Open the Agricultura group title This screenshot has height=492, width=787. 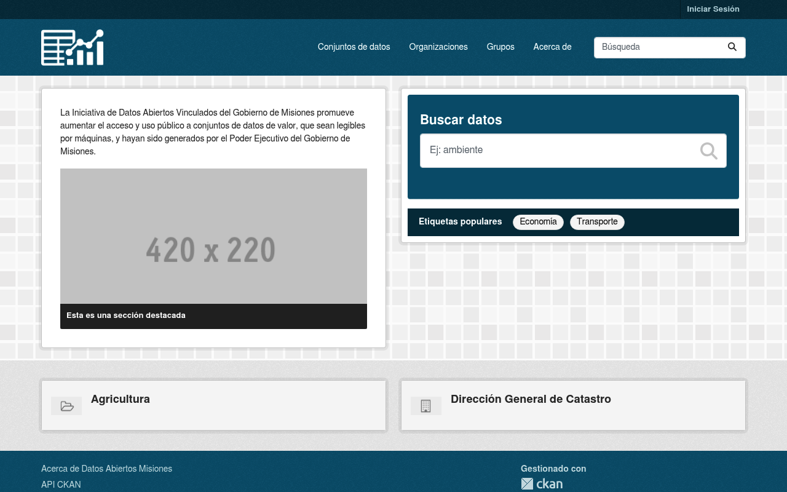[121, 399]
